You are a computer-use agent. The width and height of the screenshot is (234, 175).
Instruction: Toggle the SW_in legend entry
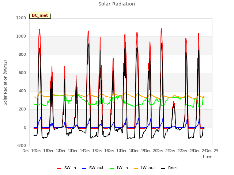pos(67,168)
